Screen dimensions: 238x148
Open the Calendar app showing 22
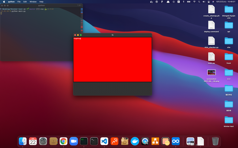tap(33, 141)
